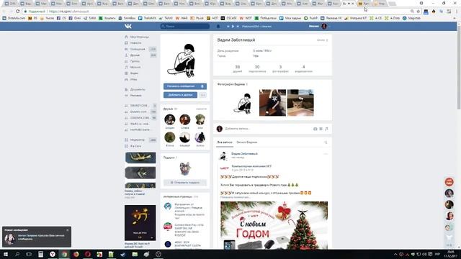Close the new message notification popup
Screen dimensions: 461x259
68,230
